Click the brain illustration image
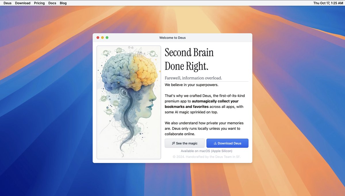 [x=129, y=102]
